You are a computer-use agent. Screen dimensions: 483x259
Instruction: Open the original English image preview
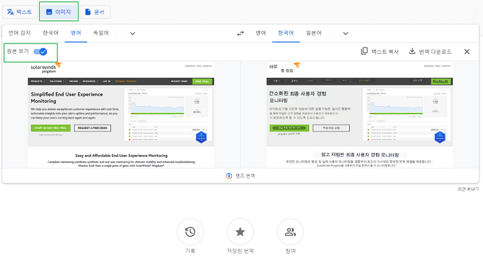[x=121, y=114]
